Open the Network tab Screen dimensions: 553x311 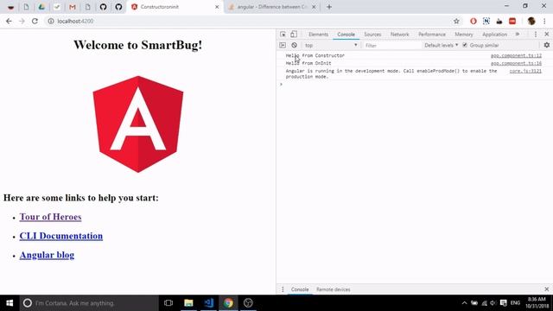click(x=399, y=35)
